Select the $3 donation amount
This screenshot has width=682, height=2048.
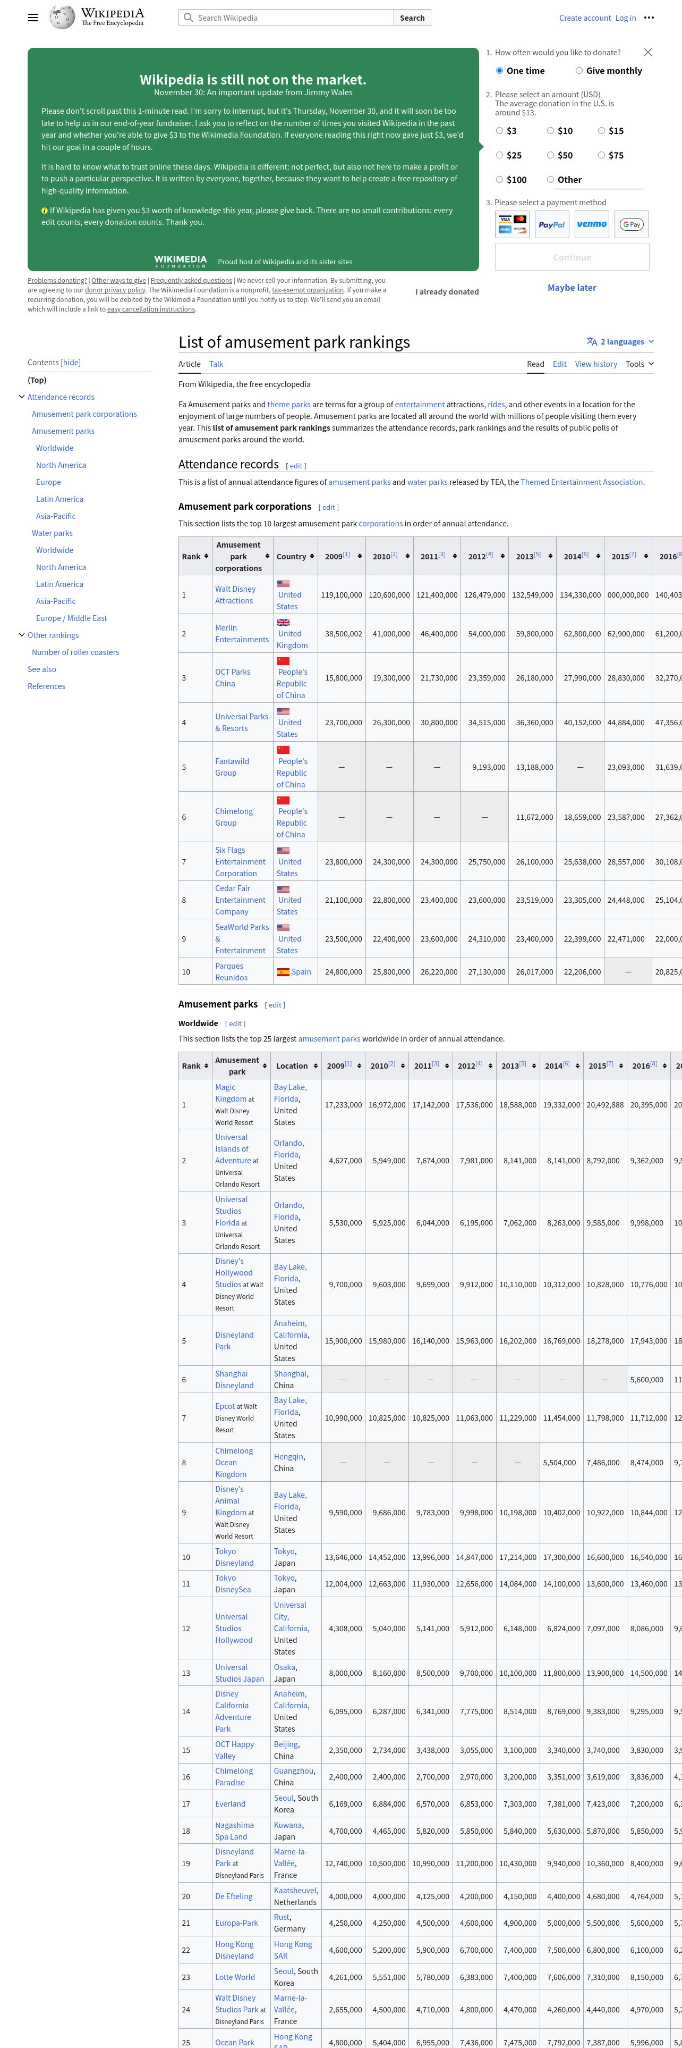[x=499, y=130]
